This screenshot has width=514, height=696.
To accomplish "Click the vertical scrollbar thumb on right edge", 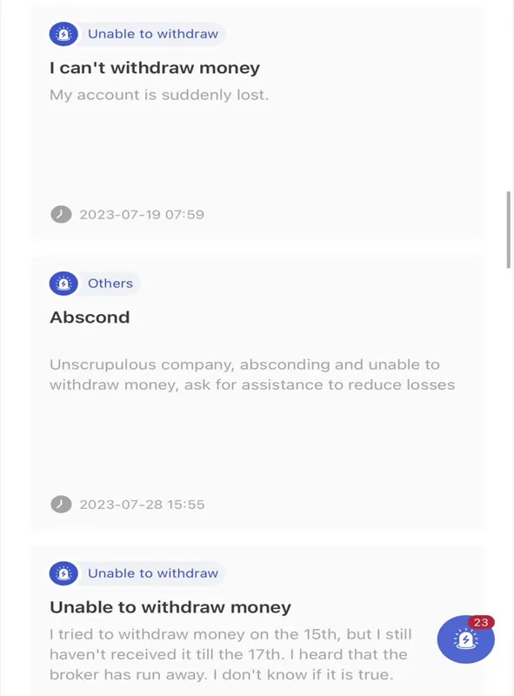I will click(x=509, y=230).
